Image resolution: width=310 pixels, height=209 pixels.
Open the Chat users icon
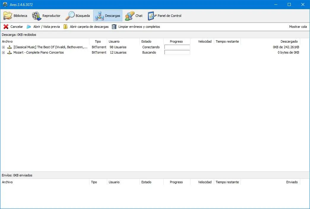129,16
